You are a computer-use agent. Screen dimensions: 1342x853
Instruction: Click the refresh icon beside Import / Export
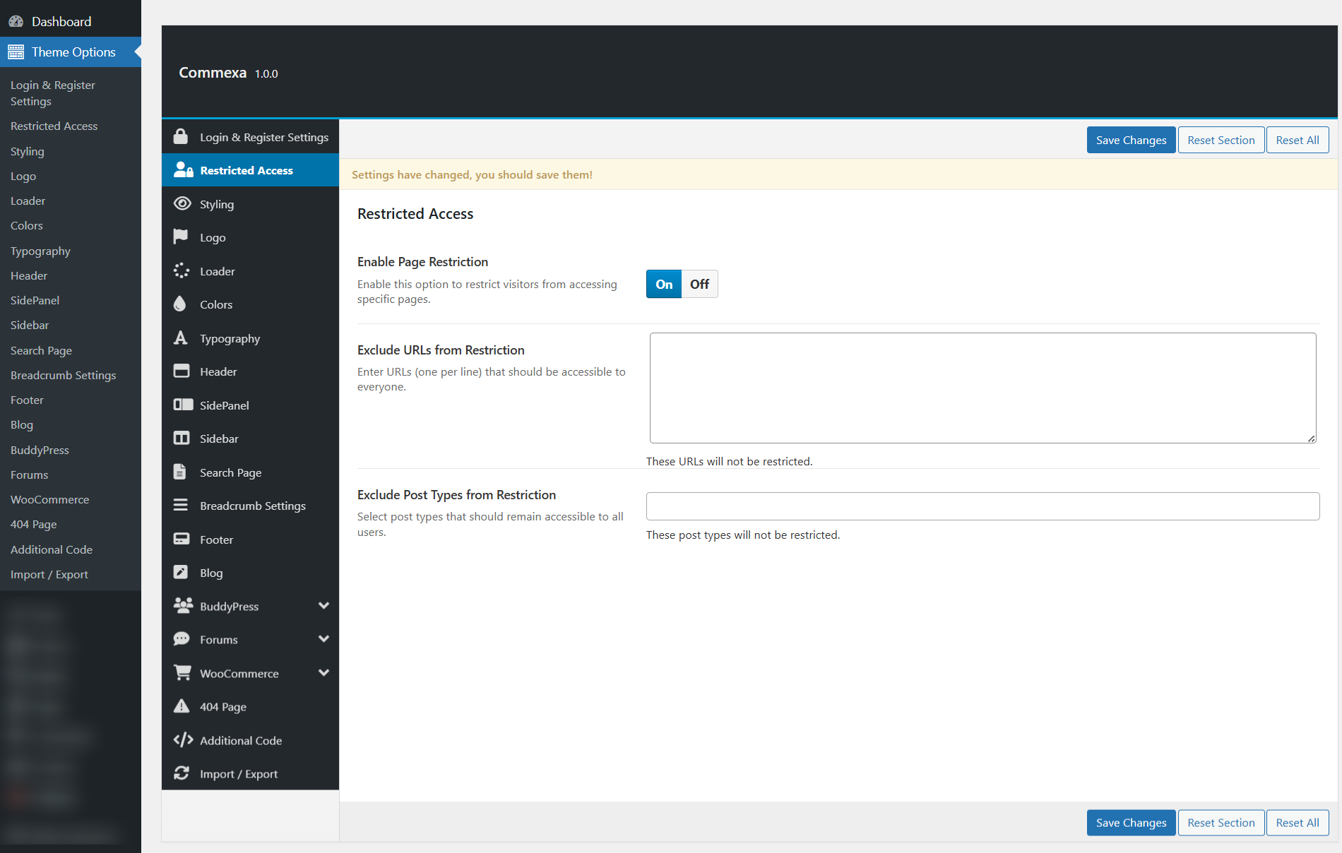182,773
